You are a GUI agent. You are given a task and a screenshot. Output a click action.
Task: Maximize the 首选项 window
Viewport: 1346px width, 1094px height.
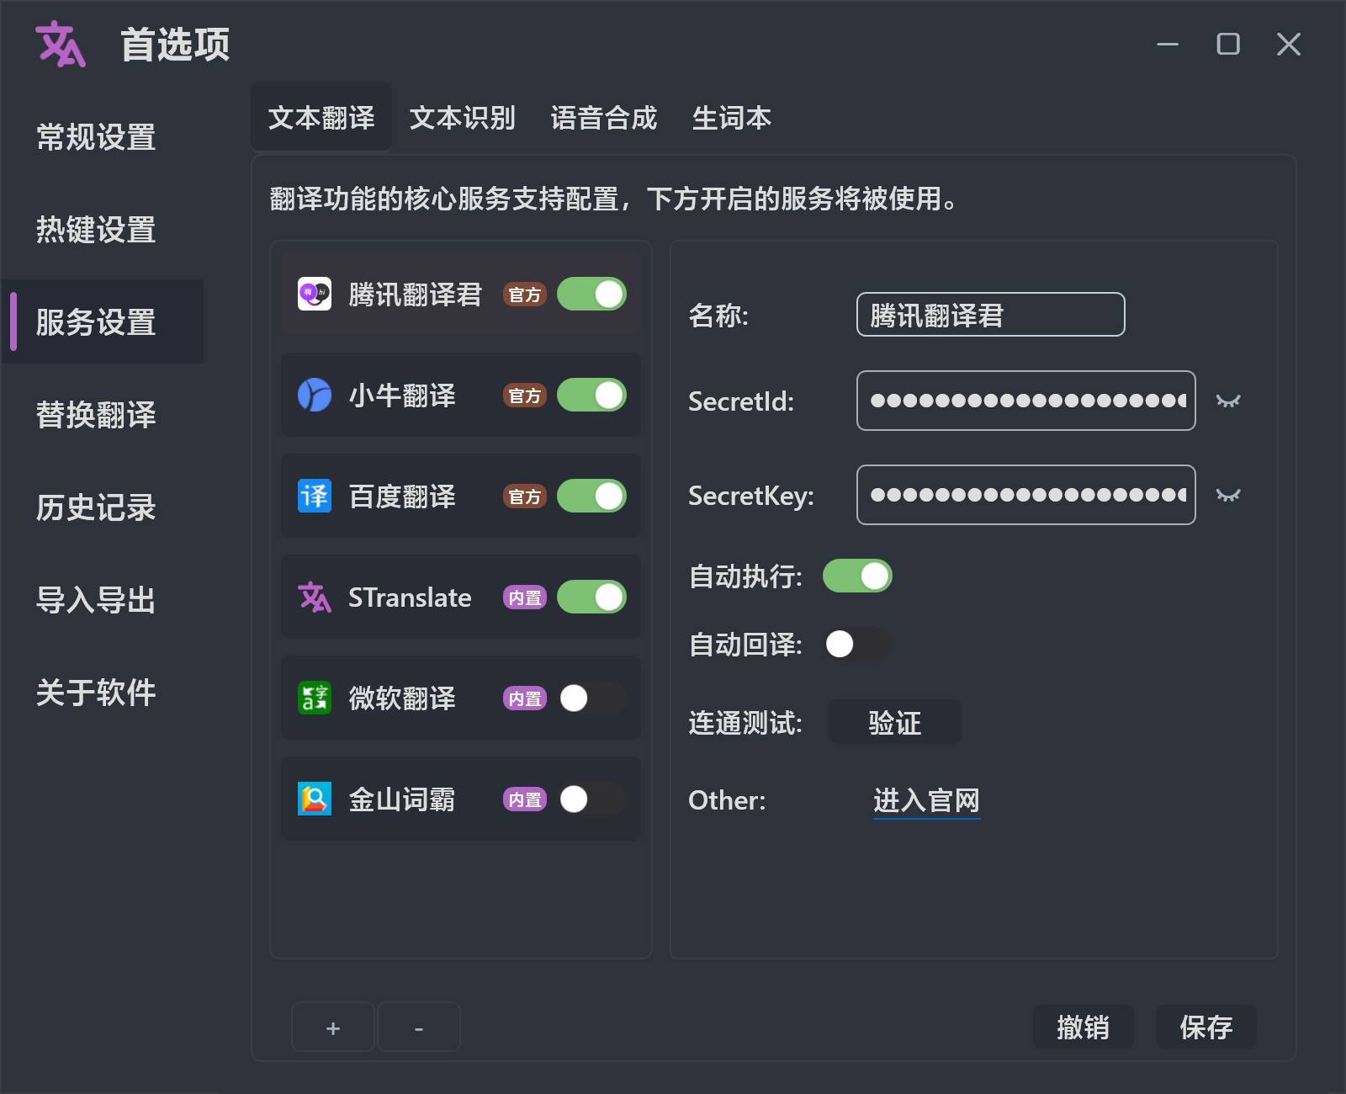point(1228,44)
